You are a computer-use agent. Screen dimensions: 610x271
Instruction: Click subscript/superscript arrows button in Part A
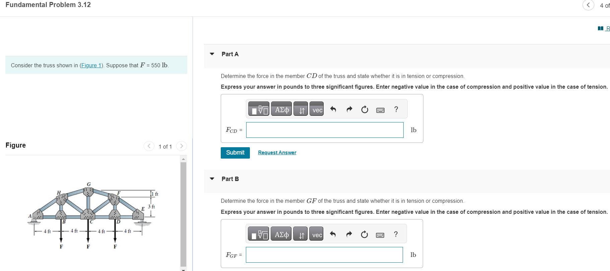301,109
